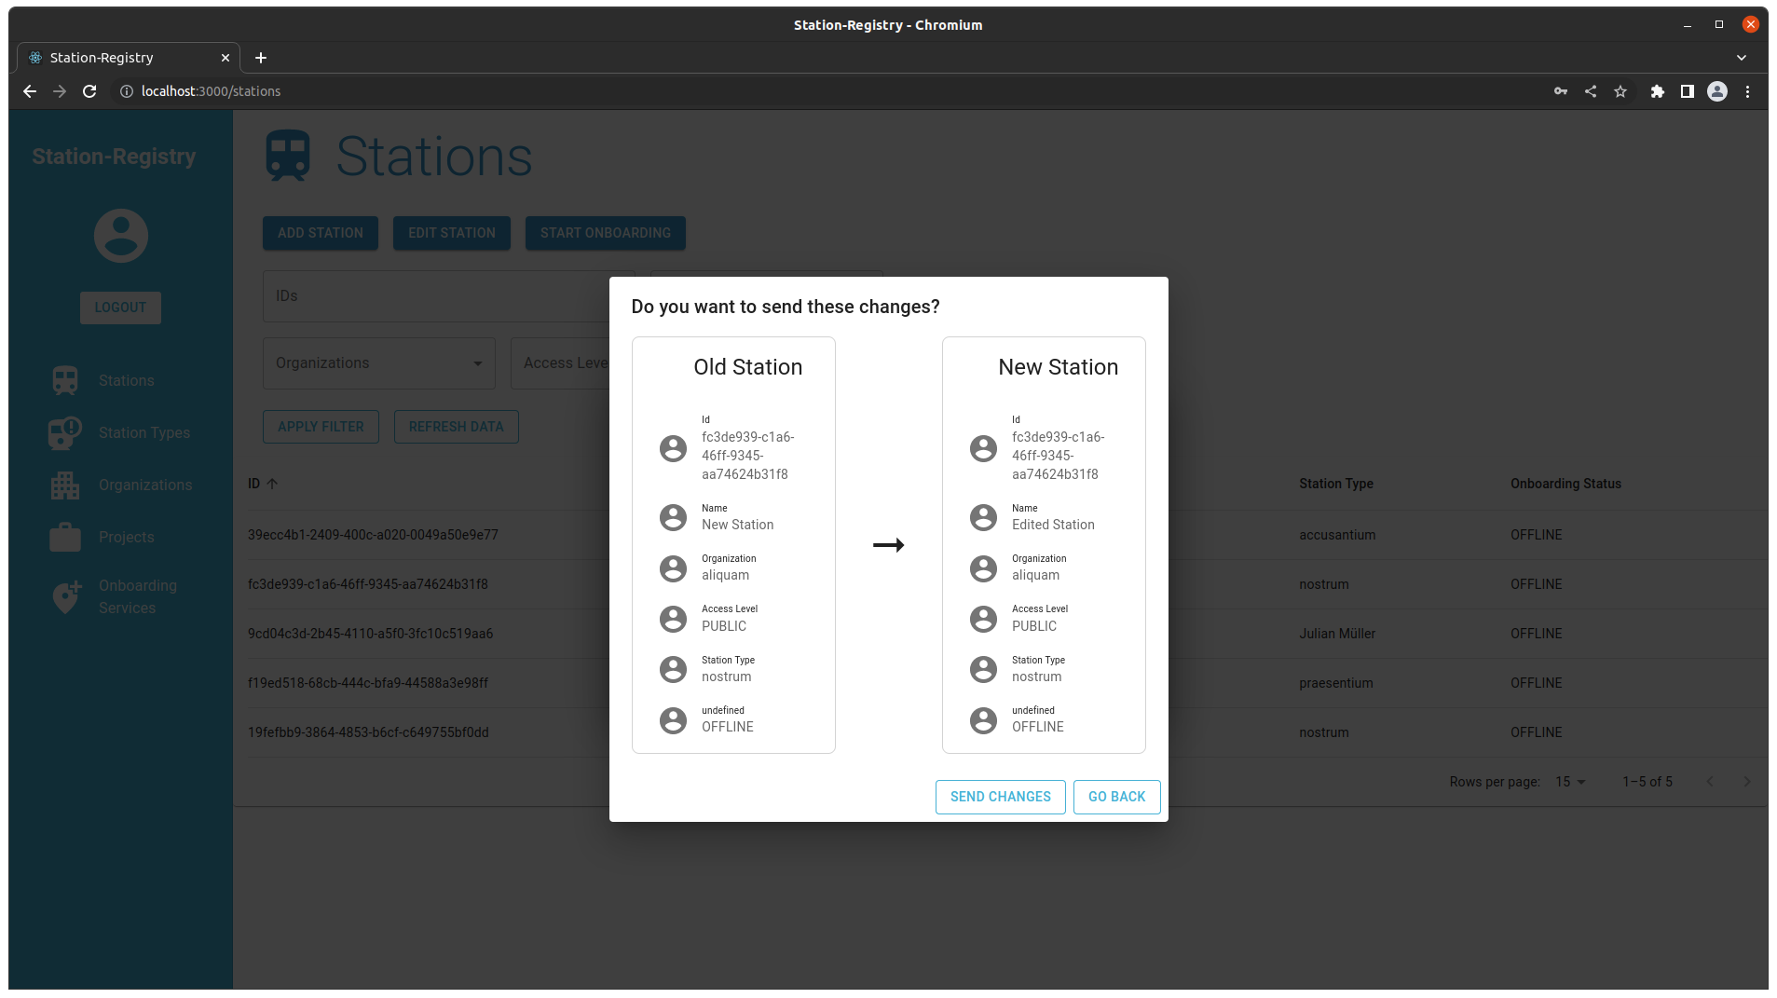Viewport: 1777px width, 998px height.
Task: Click the Station-Registry sidebar title
Action: tap(114, 157)
